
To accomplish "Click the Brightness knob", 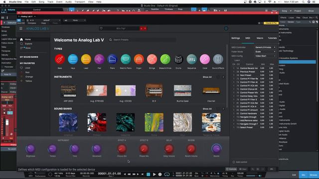I will (30, 149).
